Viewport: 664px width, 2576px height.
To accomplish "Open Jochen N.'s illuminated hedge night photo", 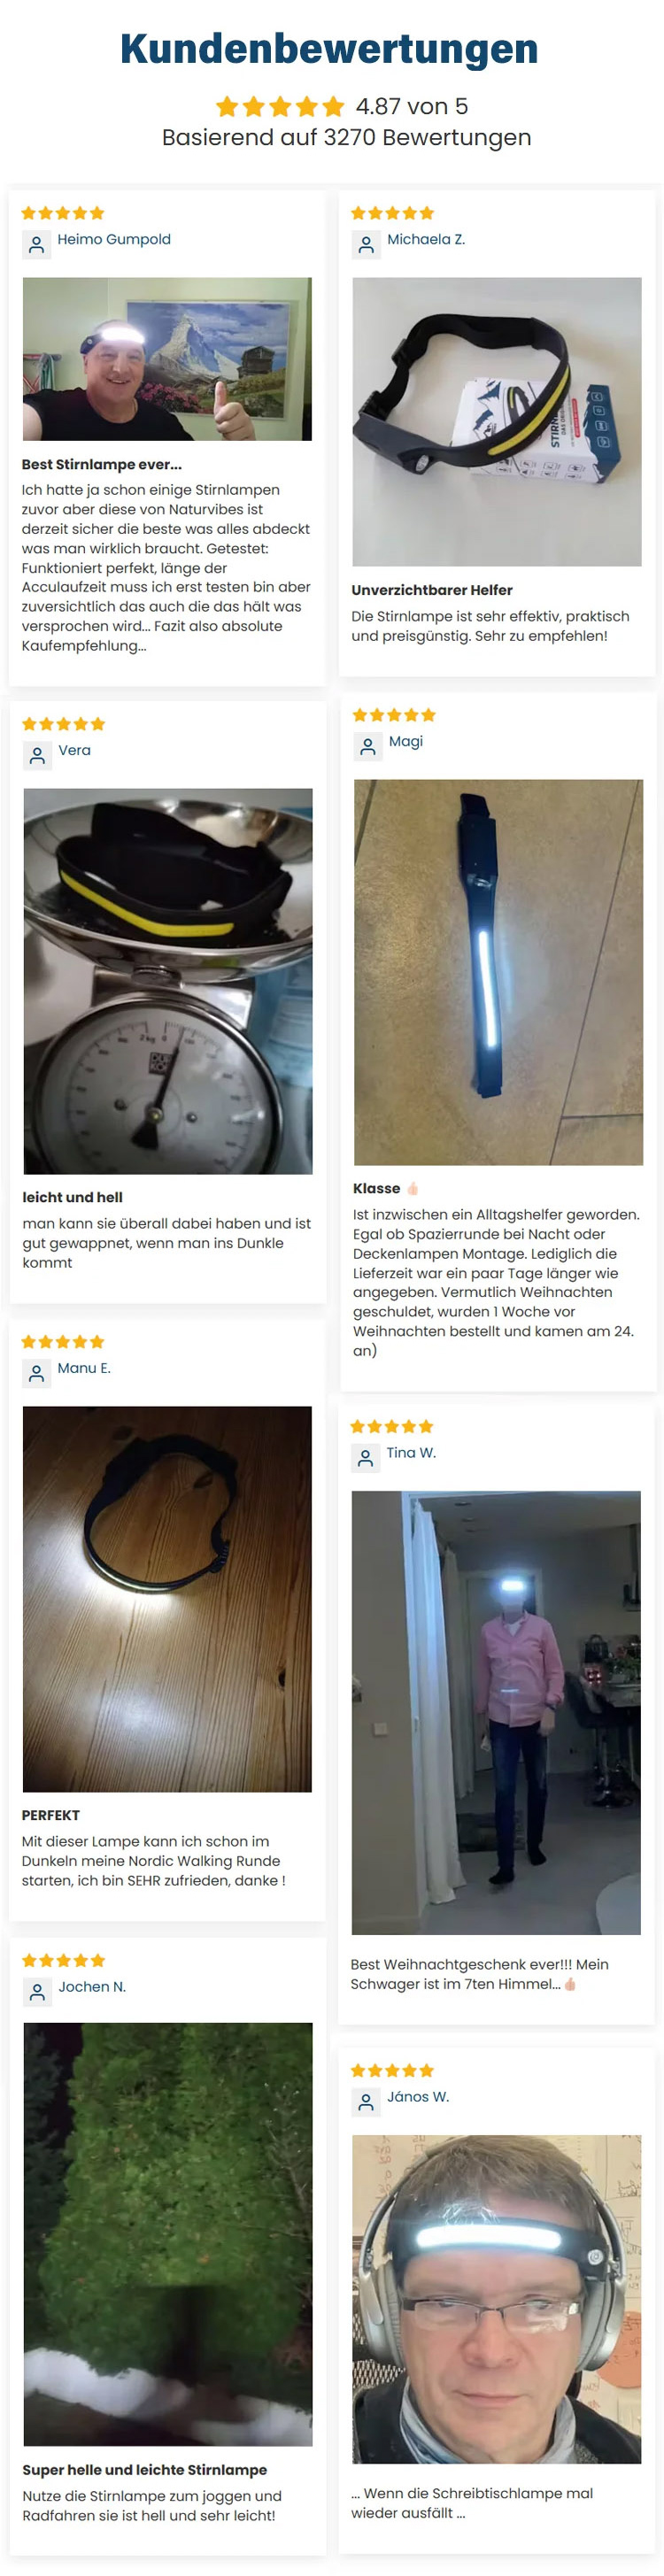I will pos(168,2234).
